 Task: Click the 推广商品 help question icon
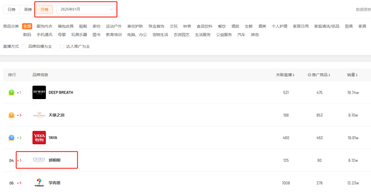[309, 75]
